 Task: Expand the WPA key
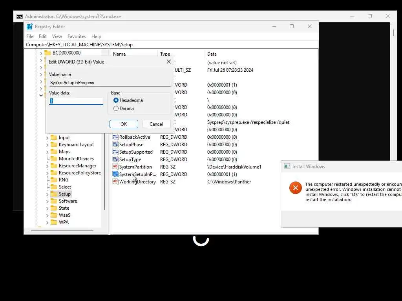[47, 223]
